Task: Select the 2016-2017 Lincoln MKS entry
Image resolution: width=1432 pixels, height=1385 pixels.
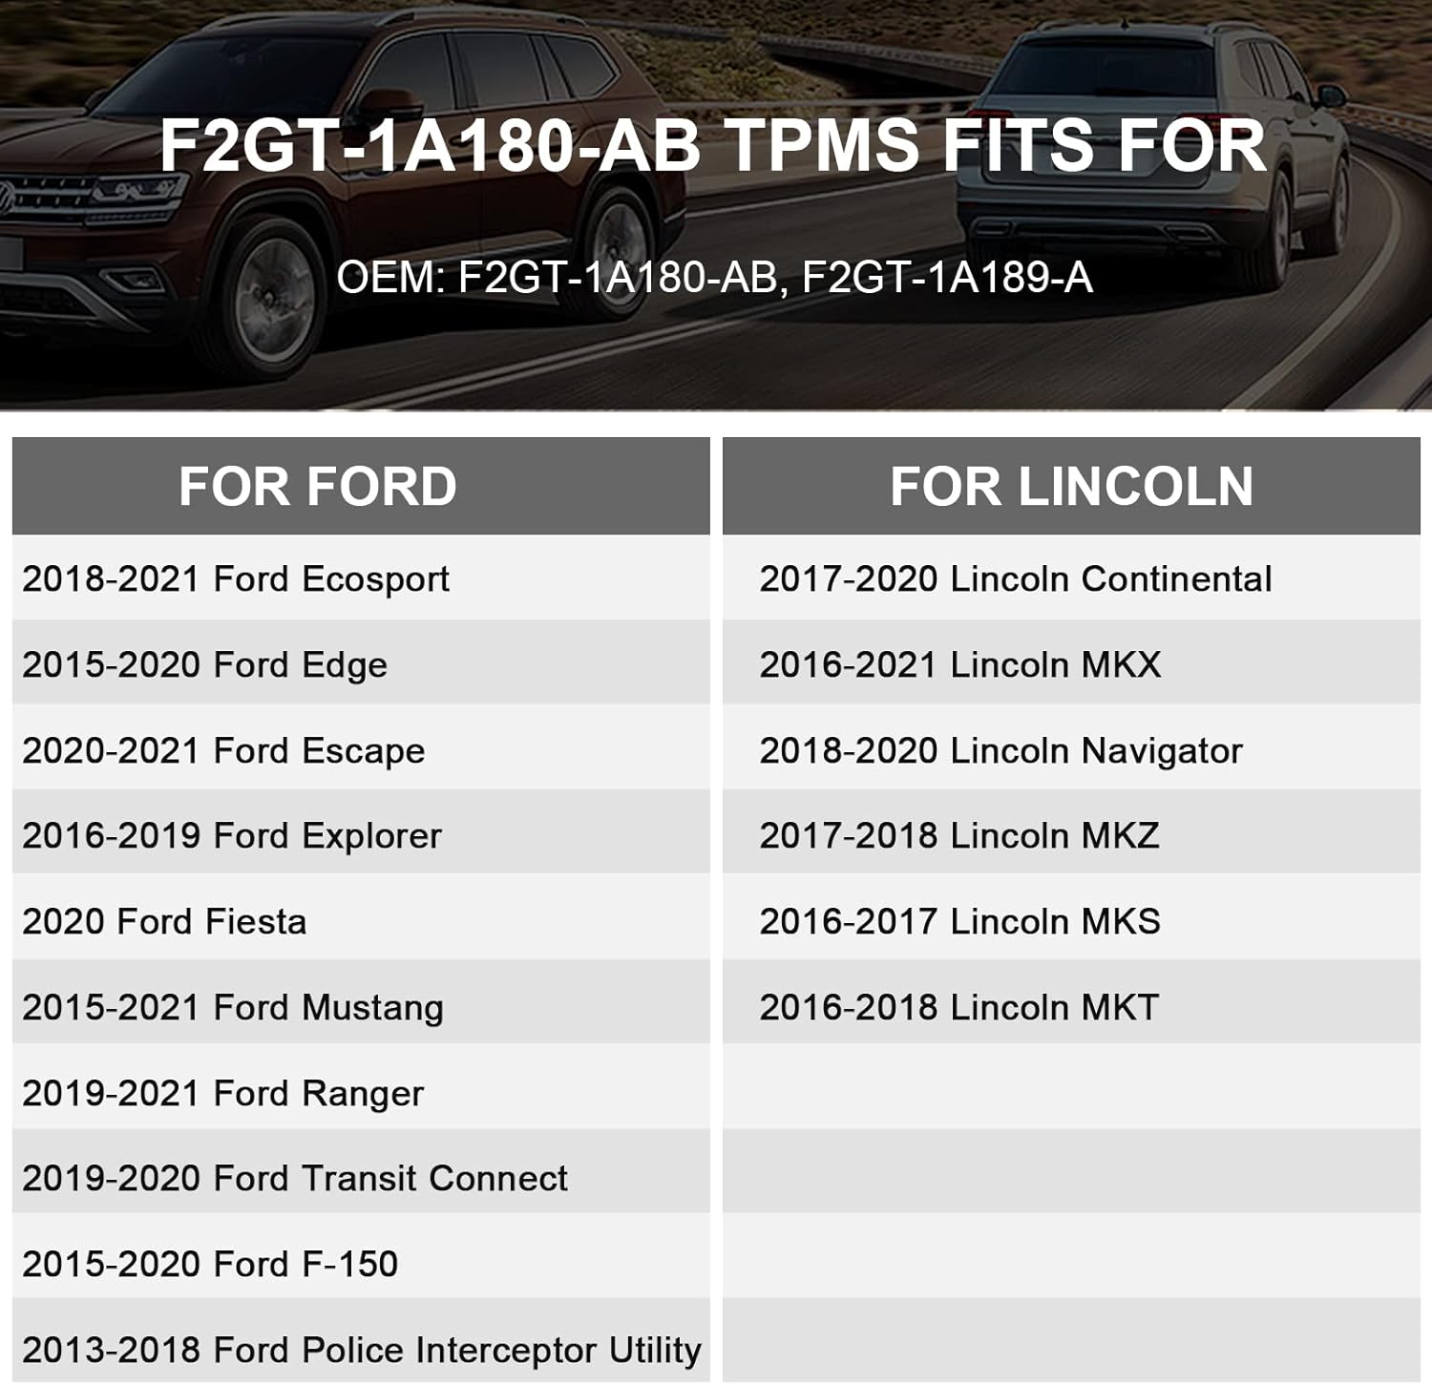Action: (959, 922)
